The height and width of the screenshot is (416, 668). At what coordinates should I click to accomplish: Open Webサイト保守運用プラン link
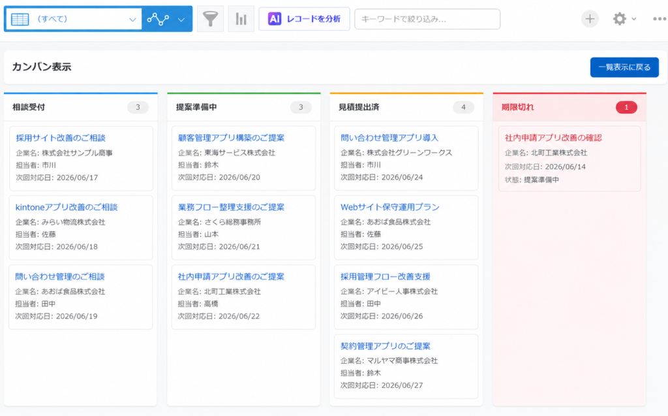(x=390, y=207)
